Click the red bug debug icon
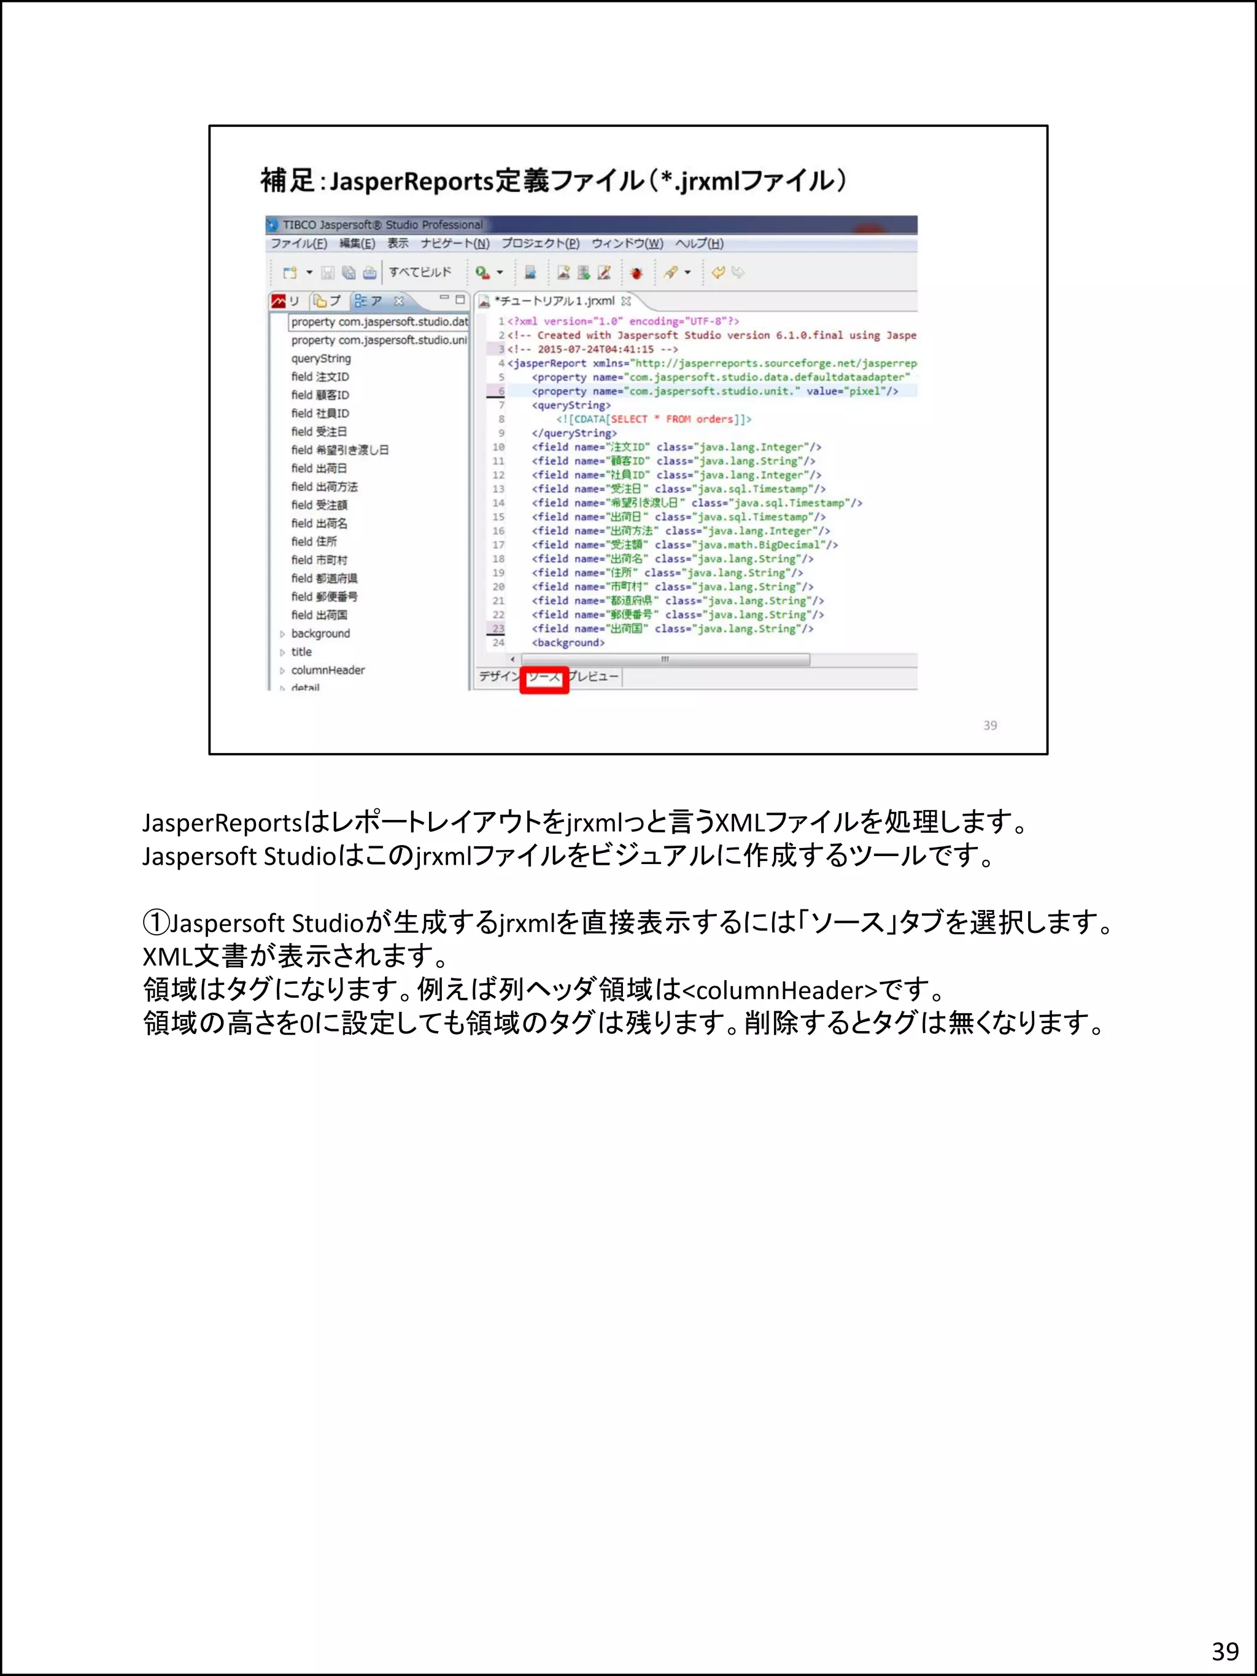This screenshot has width=1257, height=1676. pyautogui.click(x=636, y=272)
